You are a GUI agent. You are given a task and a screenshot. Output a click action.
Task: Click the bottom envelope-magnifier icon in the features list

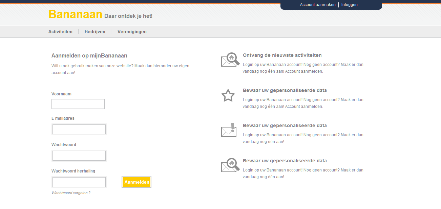pos(230,165)
